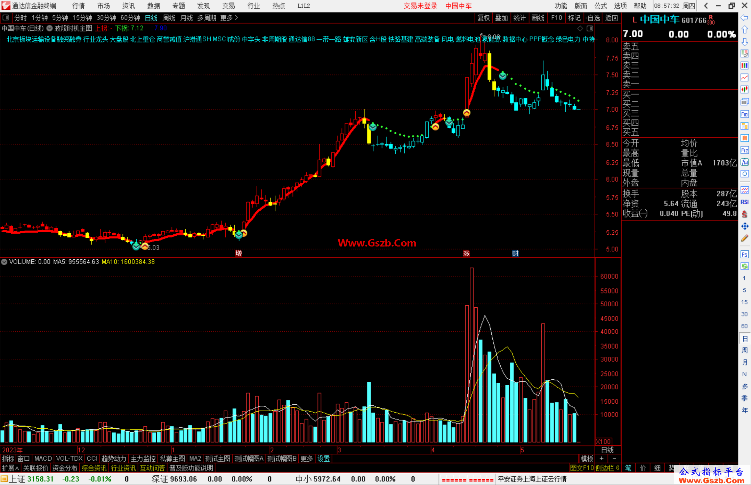Open the 行情 menu
751x485 pixels.
click(78, 6)
